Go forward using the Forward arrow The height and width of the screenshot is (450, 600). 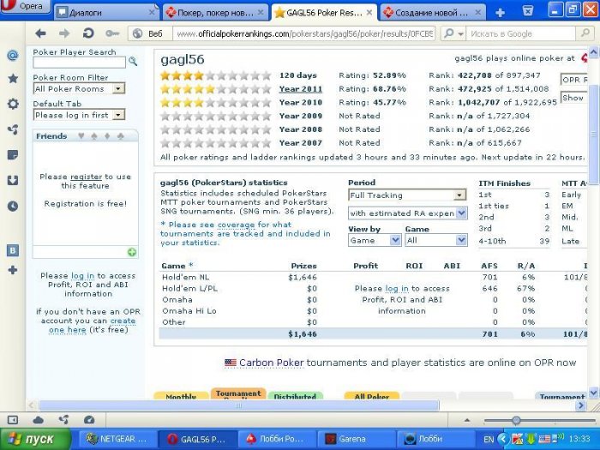pos(64,33)
